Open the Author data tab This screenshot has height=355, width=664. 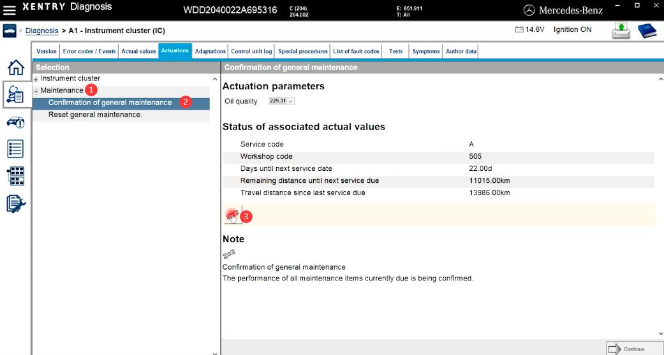[x=461, y=51]
